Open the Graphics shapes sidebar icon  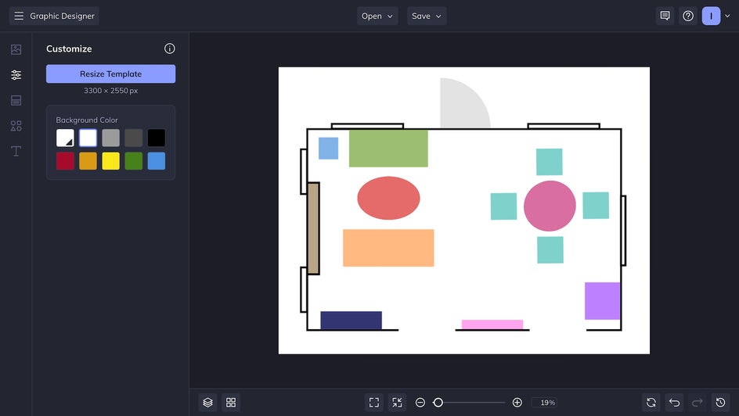point(16,126)
